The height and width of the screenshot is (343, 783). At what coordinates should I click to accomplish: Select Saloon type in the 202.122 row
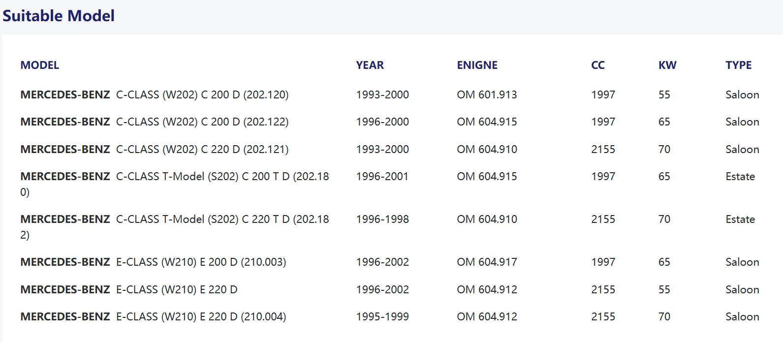[742, 122]
